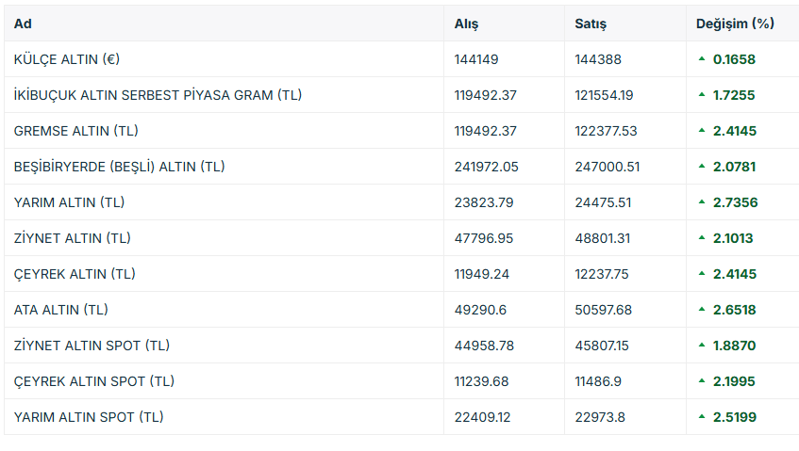The height and width of the screenshot is (451, 799).
Task: Click the up arrow beside 2.1995
Action: 702,380
